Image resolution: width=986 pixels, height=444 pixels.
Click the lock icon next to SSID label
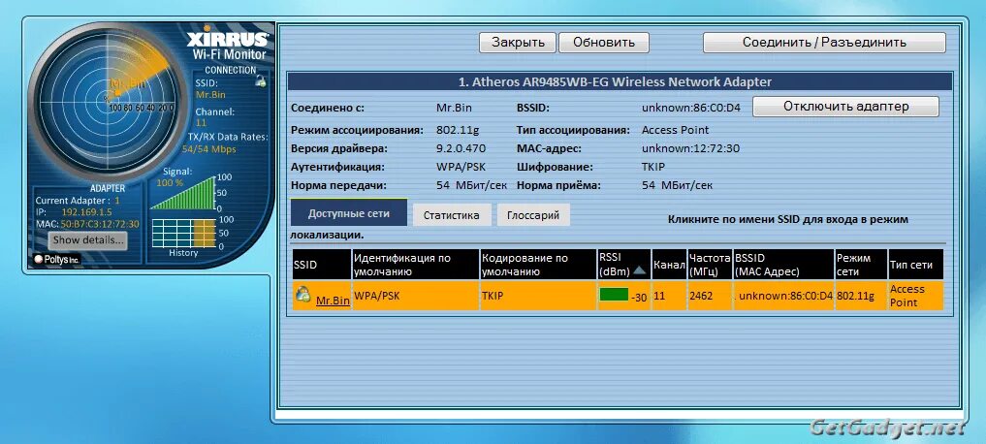click(261, 79)
